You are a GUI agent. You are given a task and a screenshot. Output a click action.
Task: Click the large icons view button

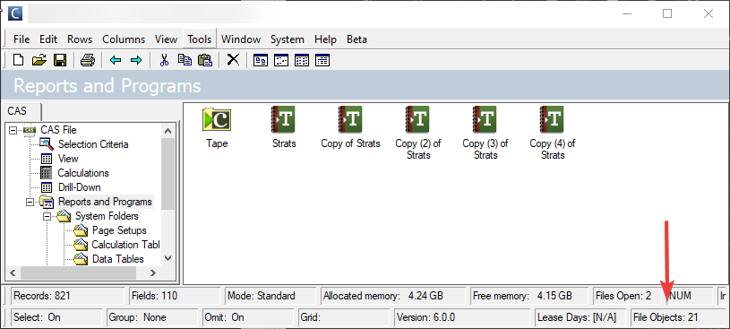(261, 60)
